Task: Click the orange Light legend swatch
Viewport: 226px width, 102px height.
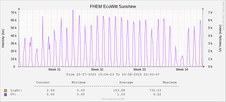Action: (x=5, y=91)
